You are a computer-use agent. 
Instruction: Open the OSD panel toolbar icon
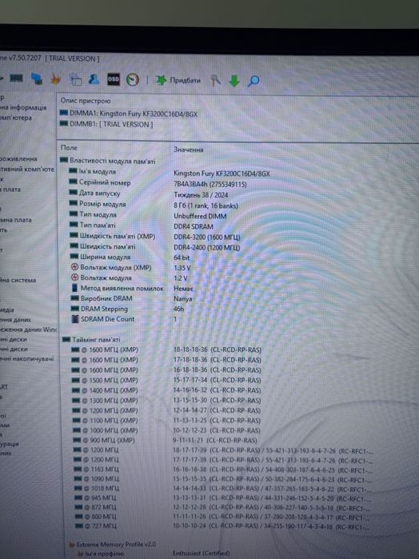coord(114,79)
